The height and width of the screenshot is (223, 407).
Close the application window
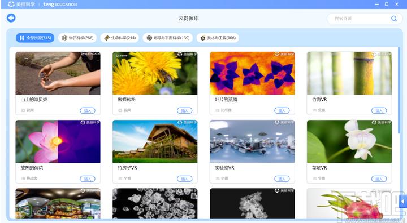click(397, 4)
